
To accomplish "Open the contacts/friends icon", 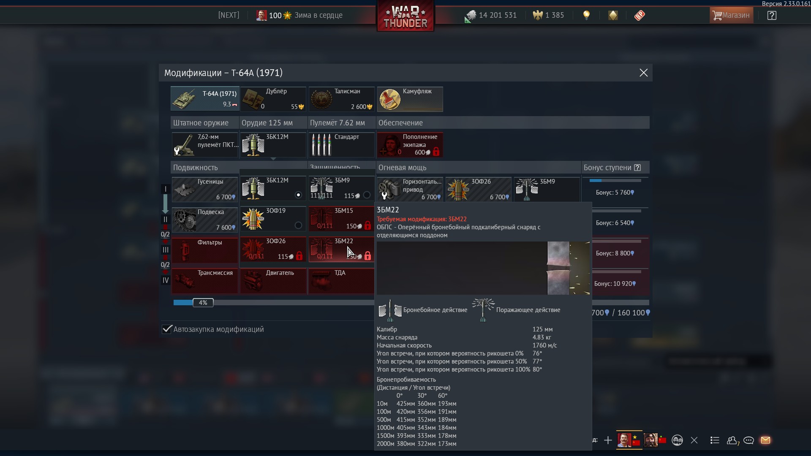I will pyautogui.click(x=732, y=440).
